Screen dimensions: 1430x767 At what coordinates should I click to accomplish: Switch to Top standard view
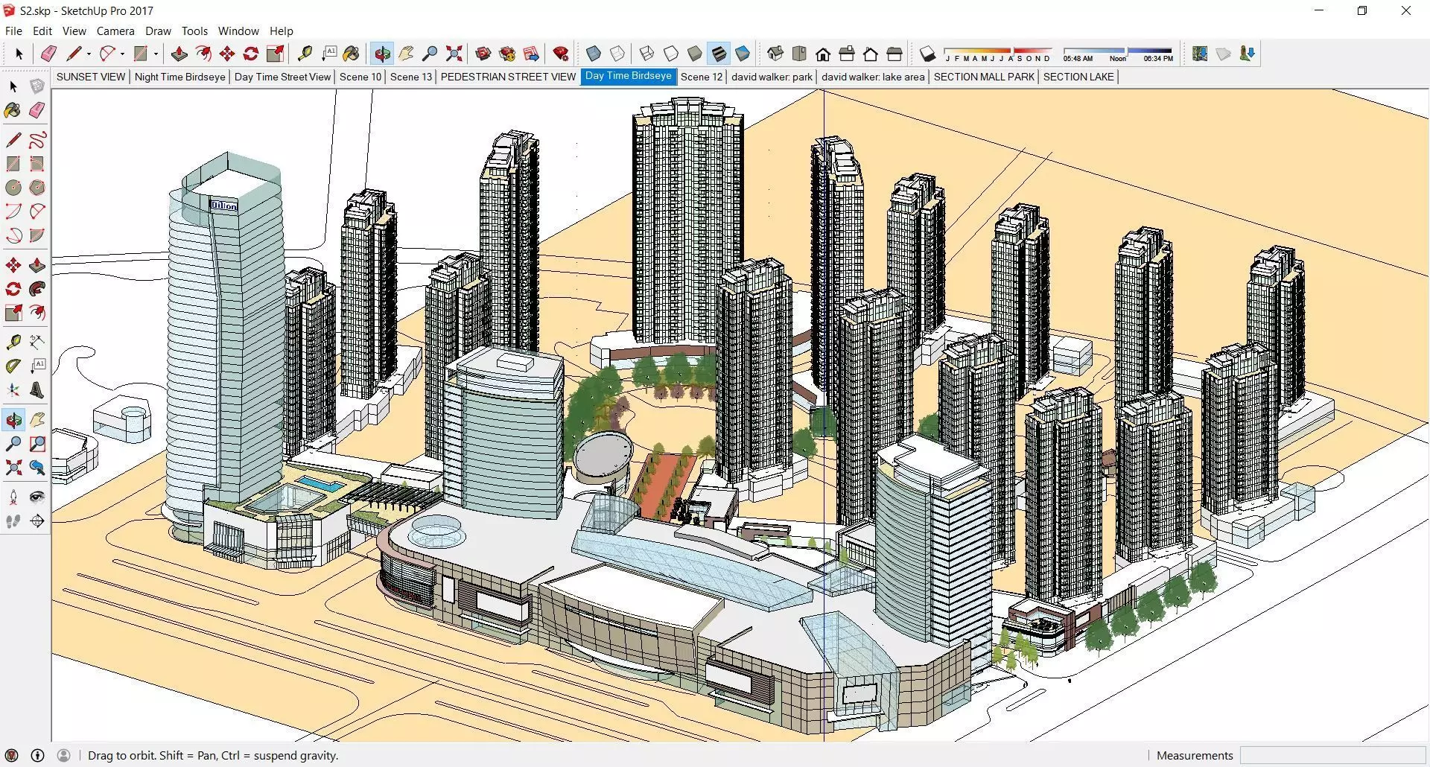(799, 54)
